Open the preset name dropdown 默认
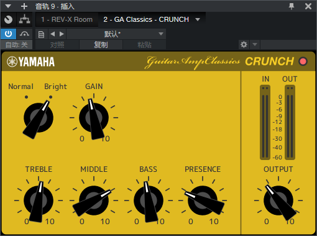 (116, 34)
